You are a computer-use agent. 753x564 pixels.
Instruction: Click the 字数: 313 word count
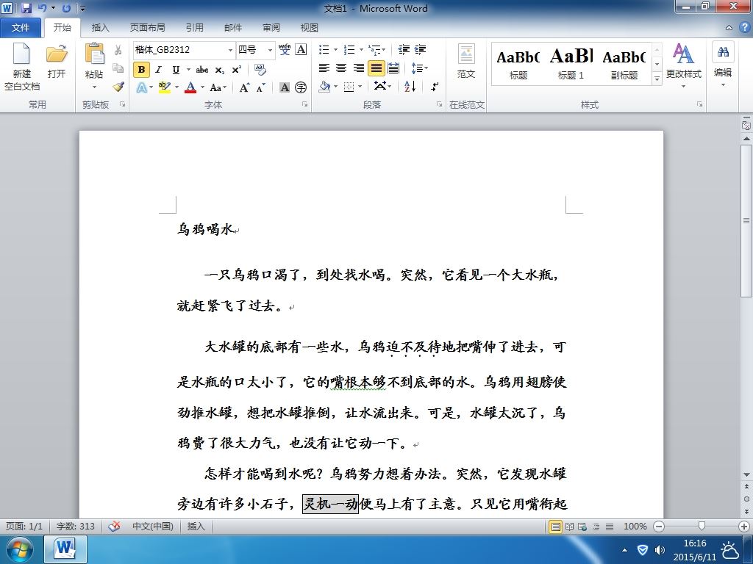[x=76, y=527]
